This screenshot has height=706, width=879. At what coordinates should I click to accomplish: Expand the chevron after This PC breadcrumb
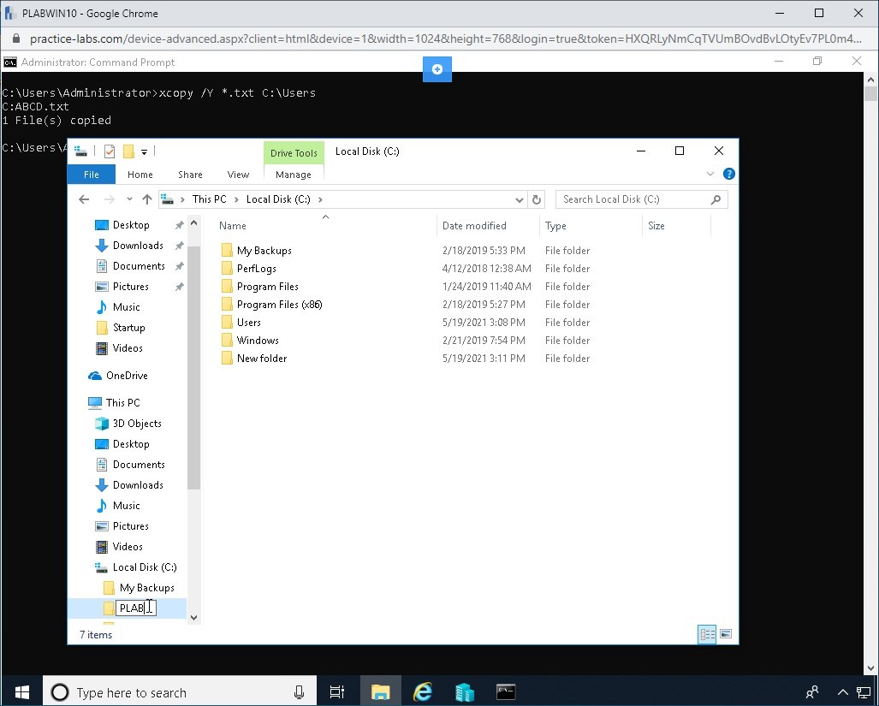point(236,199)
